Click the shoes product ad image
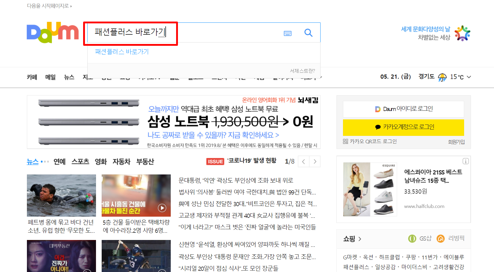 (x=370, y=189)
